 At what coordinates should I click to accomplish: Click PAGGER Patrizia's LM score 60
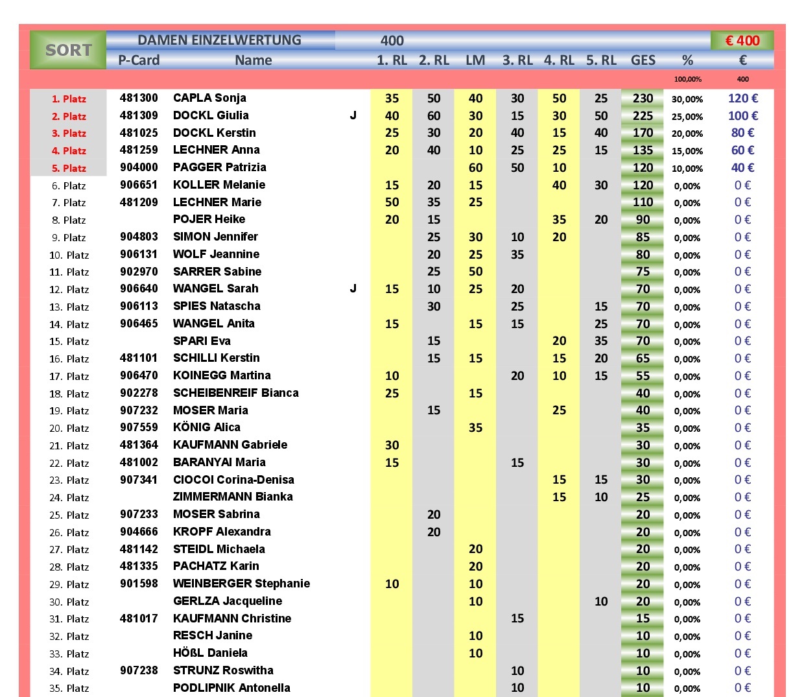pyautogui.click(x=475, y=167)
